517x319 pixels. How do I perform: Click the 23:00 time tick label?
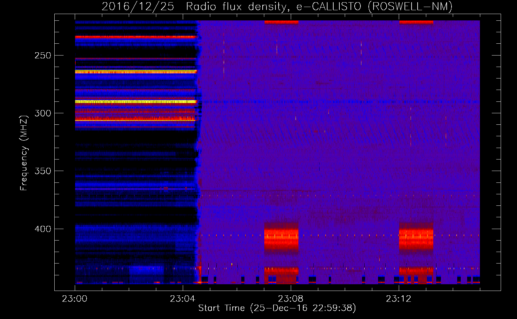[x=75, y=299]
